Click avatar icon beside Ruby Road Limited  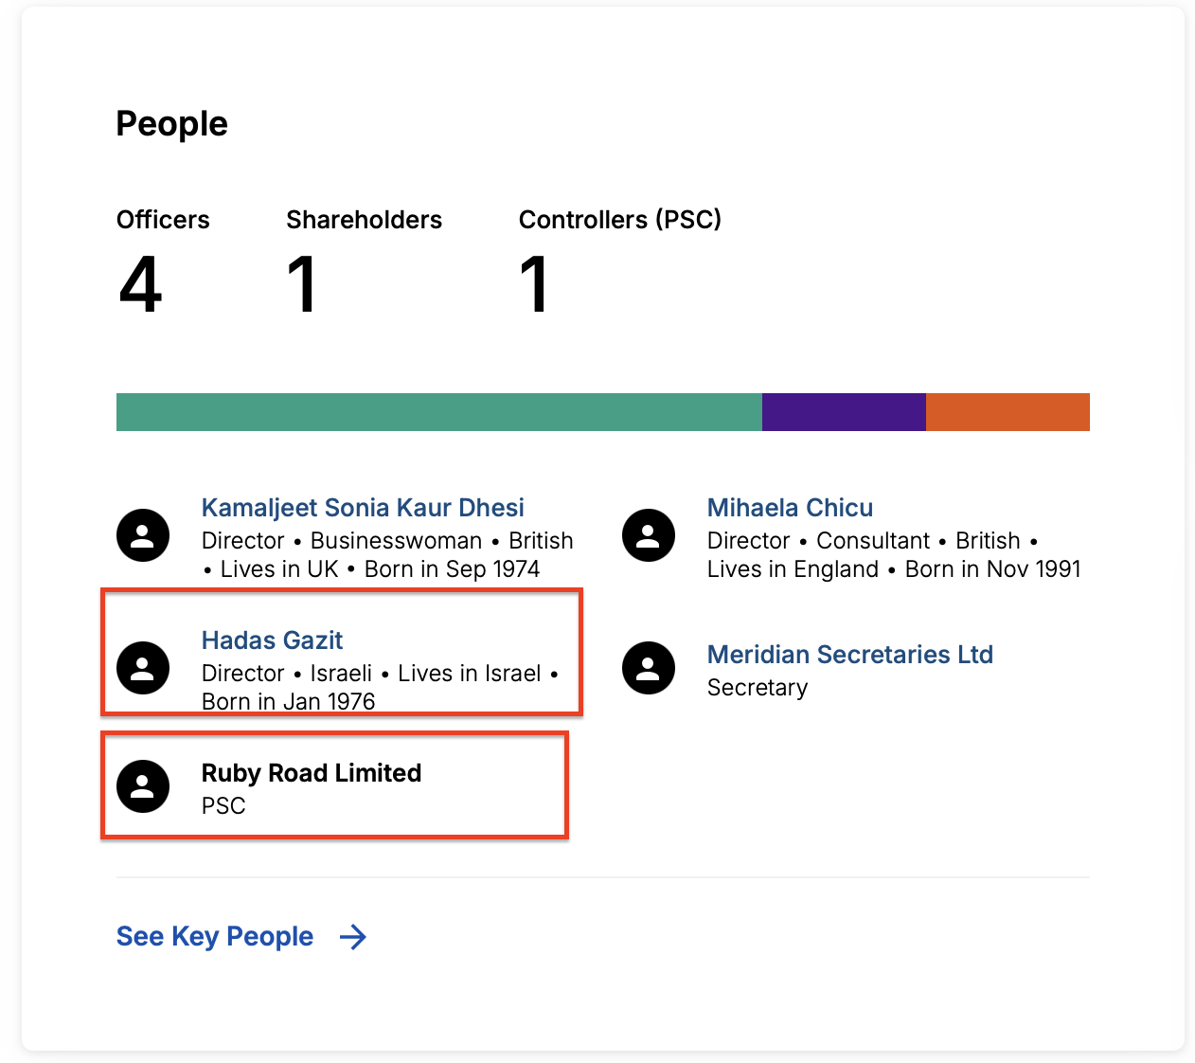coord(143,786)
